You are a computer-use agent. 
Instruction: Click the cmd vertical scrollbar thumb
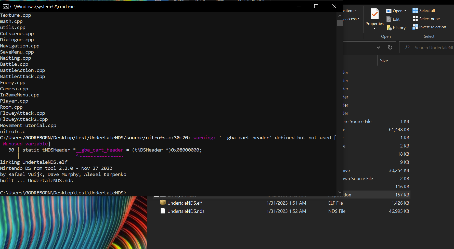pyautogui.click(x=340, y=23)
